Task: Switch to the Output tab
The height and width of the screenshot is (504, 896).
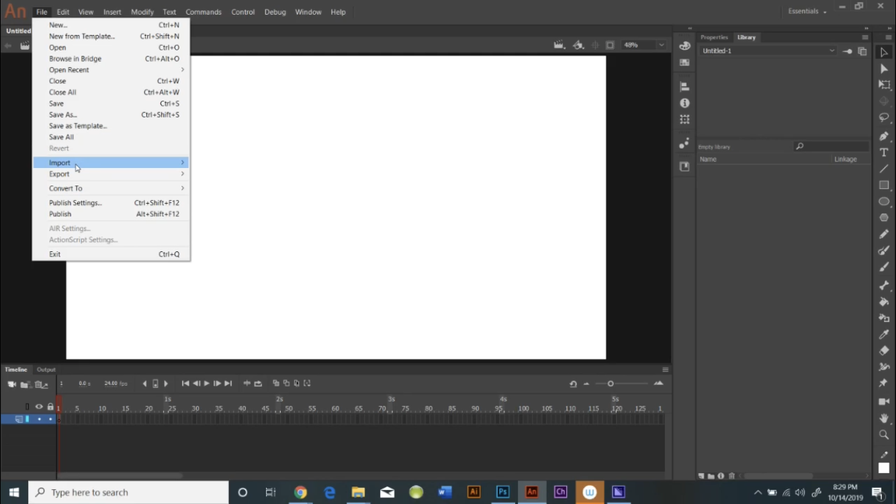Action: click(46, 369)
